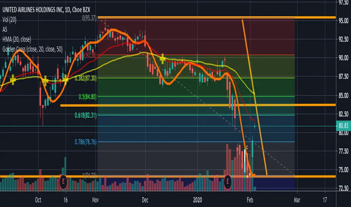
Task: Click the 75.00 price axis label
Action: pyautogui.click(x=343, y=170)
